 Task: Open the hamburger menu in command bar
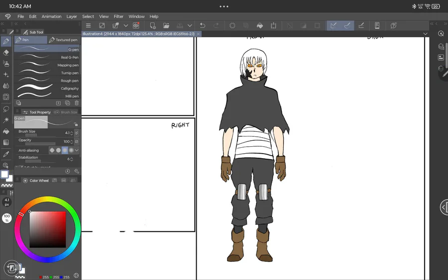point(88,26)
